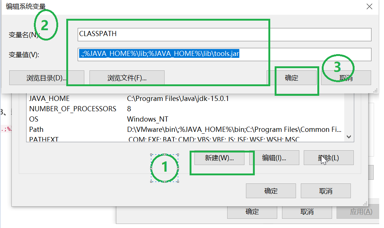
Task: Click 删除(L) to remove a variable
Action: click(x=328, y=158)
